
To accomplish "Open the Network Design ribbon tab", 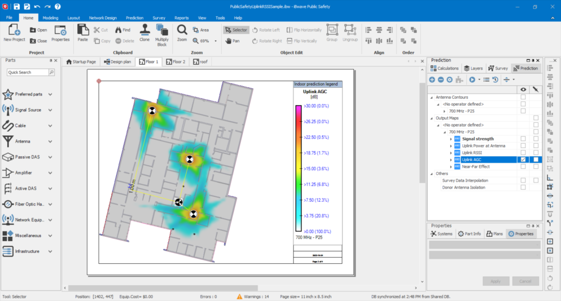I will click(103, 18).
